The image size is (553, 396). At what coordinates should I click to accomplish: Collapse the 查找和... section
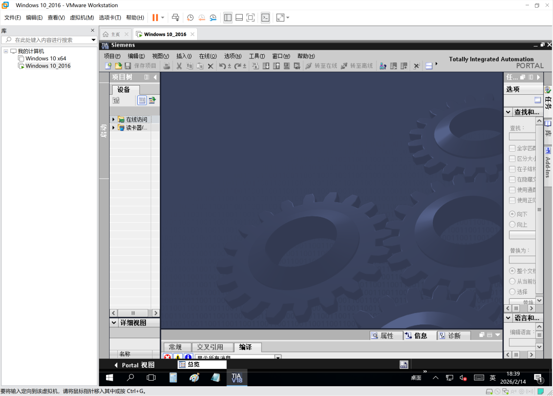[508, 112]
